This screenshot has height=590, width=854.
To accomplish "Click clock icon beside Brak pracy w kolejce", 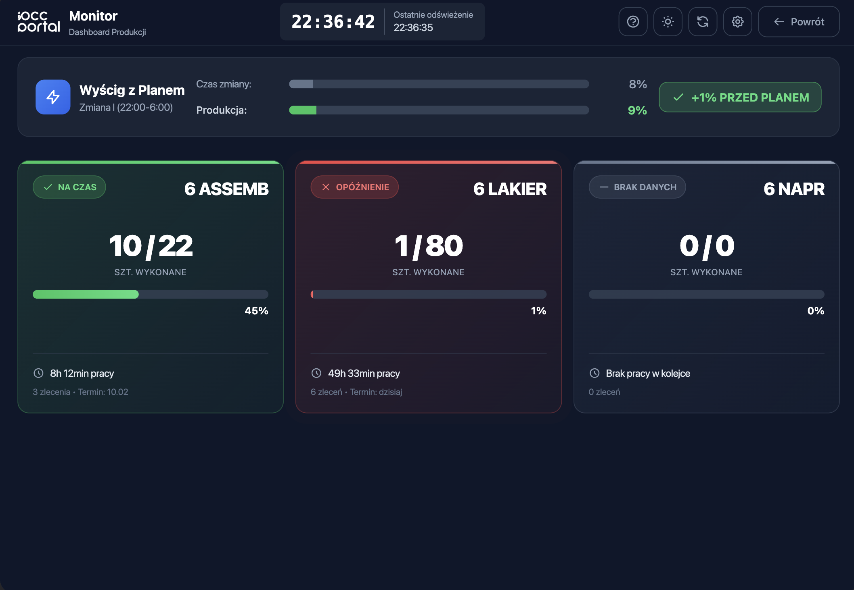I will 594,373.
